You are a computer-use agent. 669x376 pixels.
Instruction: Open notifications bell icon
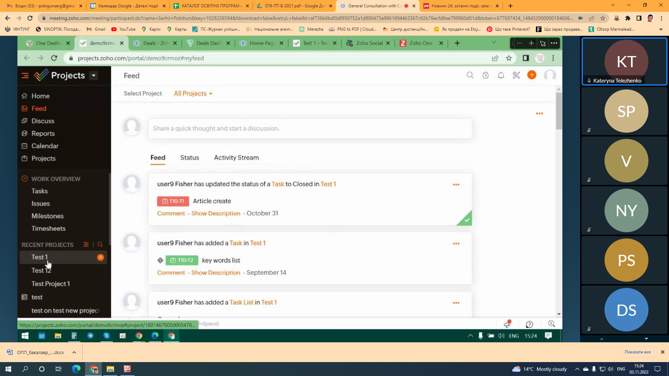[x=501, y=75]
